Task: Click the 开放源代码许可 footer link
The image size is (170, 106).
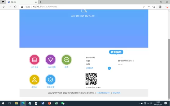Action: [103, 93]
